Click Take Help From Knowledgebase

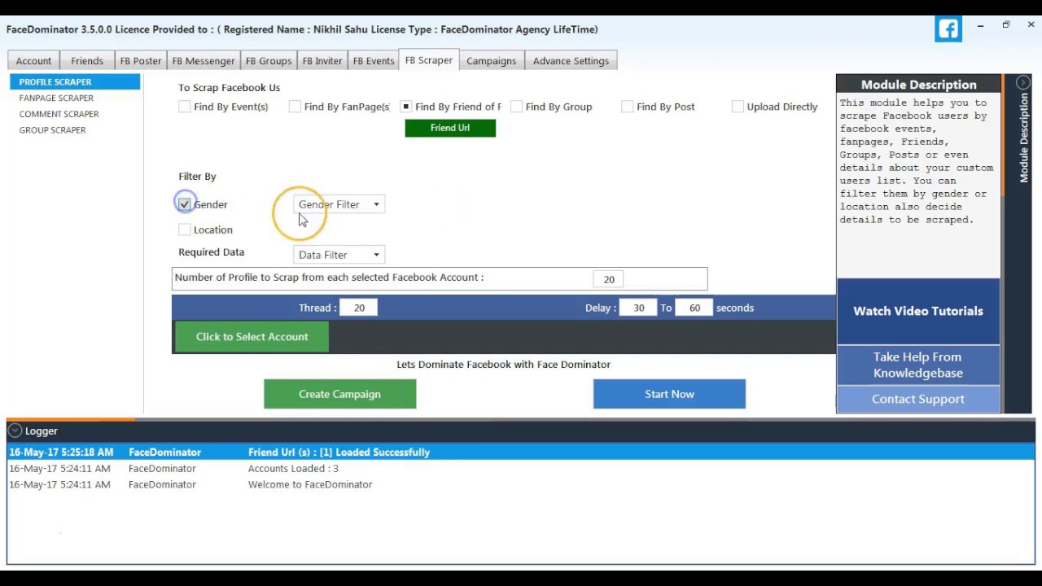coord(918,365)
